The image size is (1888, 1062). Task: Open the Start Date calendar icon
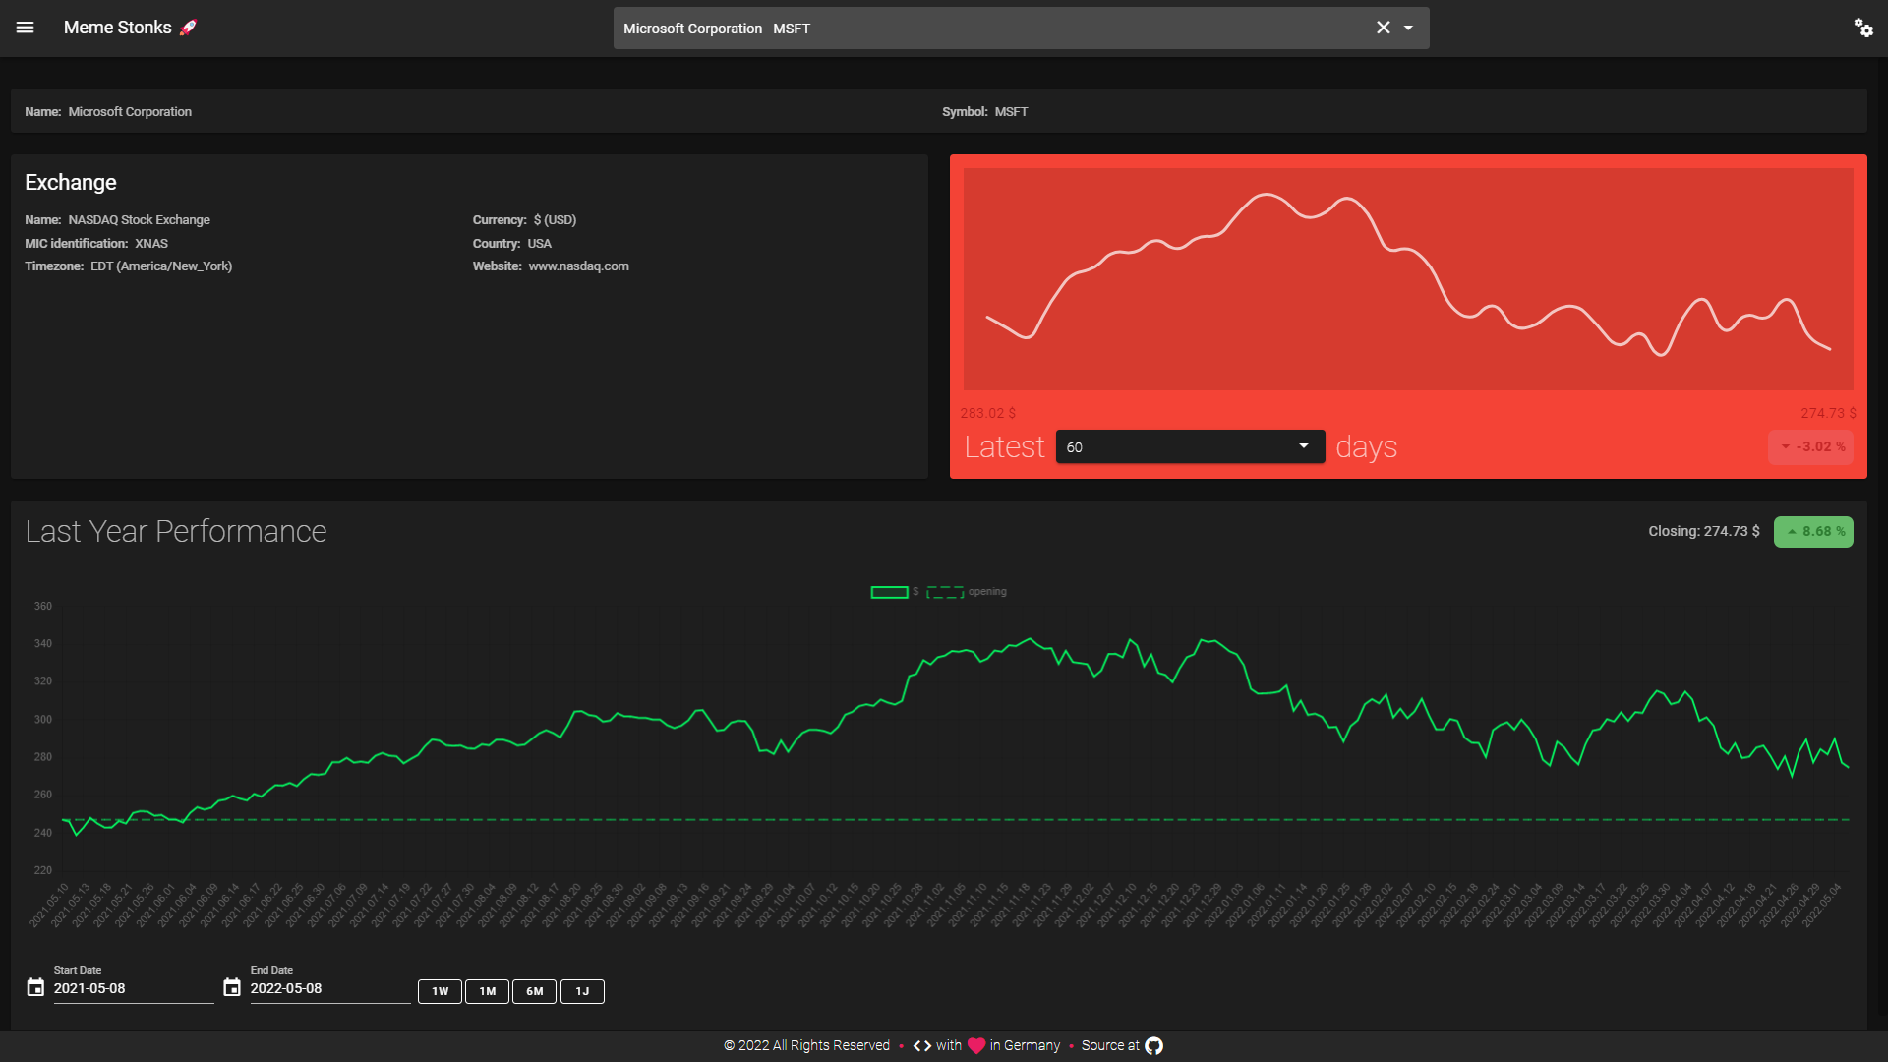35,987
